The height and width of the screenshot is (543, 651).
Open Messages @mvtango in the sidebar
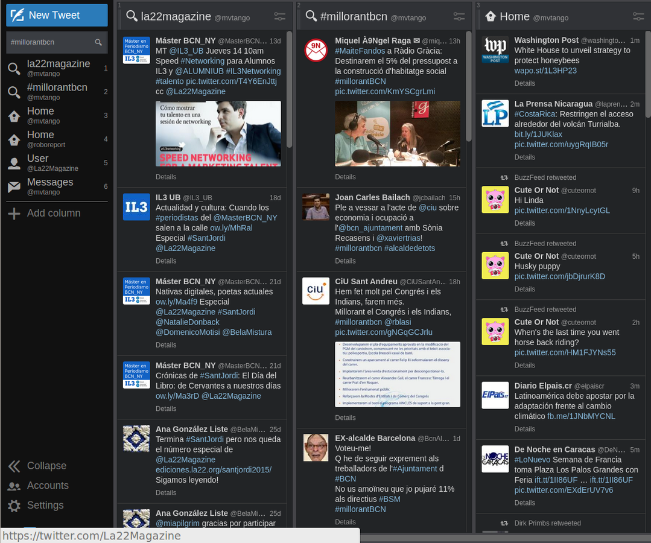coord(57,186)
